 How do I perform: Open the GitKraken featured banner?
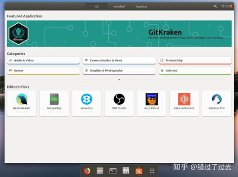click(119, 34)
